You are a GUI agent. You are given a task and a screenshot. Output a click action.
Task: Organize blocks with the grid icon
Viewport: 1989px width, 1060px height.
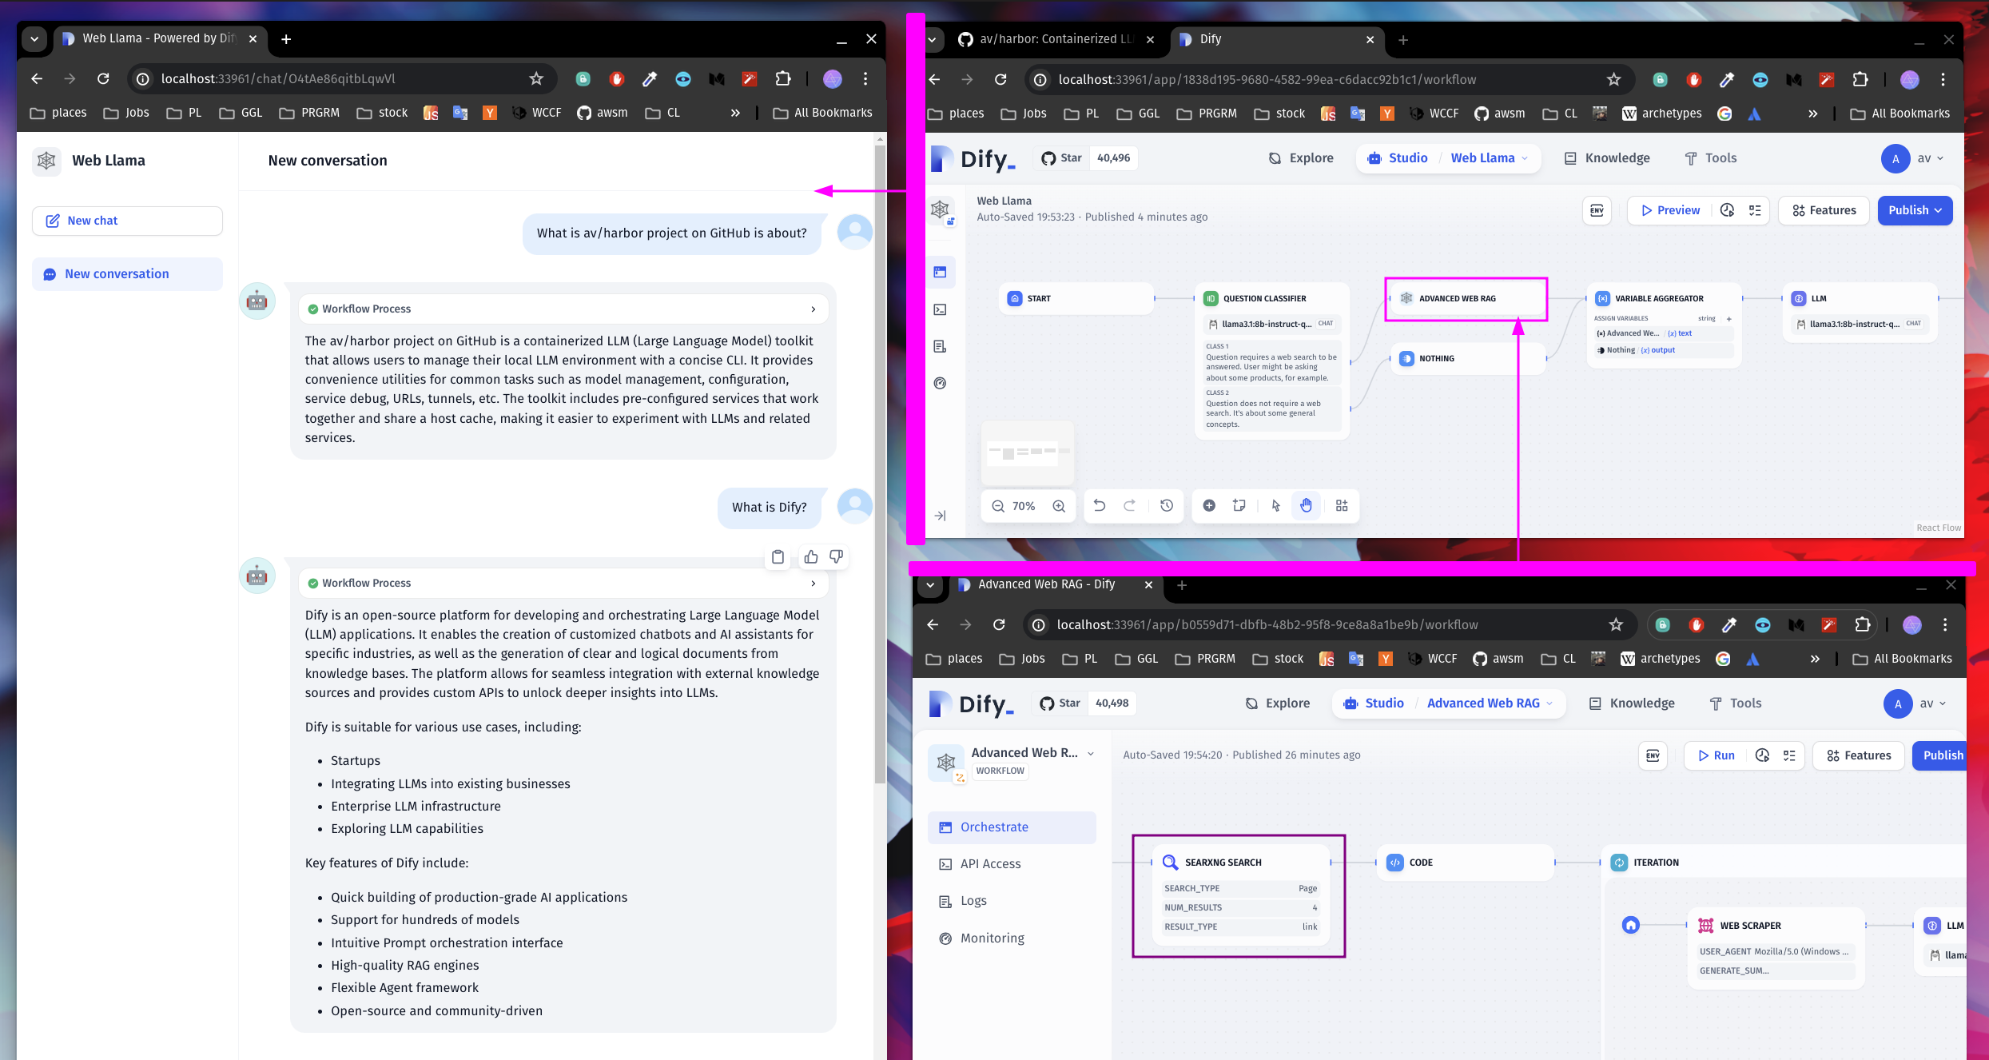tap(1342, 505)
